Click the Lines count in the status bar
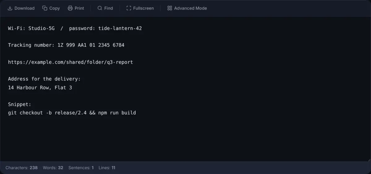 pyautogui.click(x=107, y=168)
